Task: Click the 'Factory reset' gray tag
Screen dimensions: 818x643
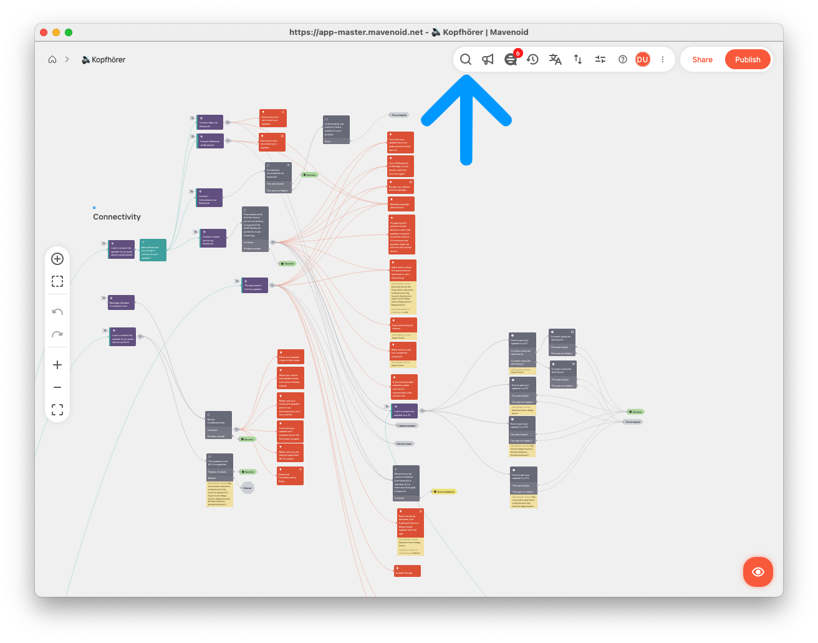Action: point(404,443)
